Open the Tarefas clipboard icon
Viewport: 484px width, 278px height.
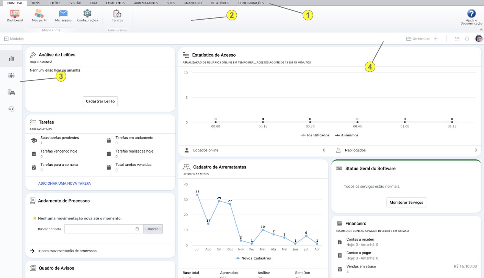point(117,14)
